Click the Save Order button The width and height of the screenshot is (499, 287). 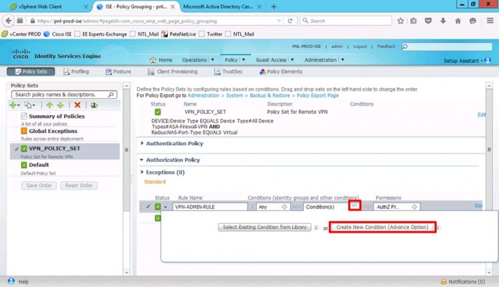coord(39,185)
